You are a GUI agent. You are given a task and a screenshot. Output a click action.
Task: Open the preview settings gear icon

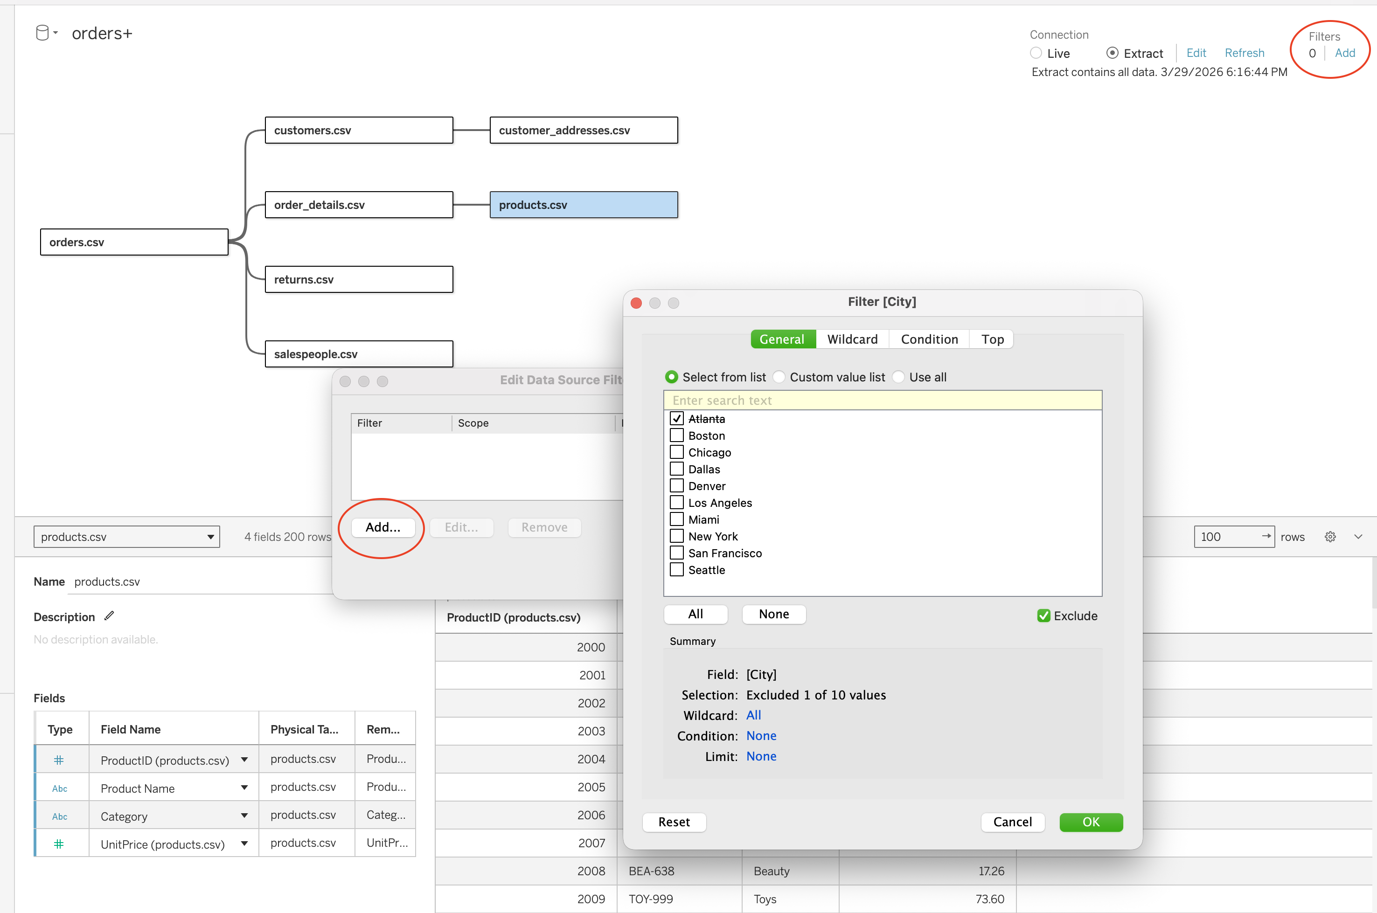click(x=1330, y=537)
